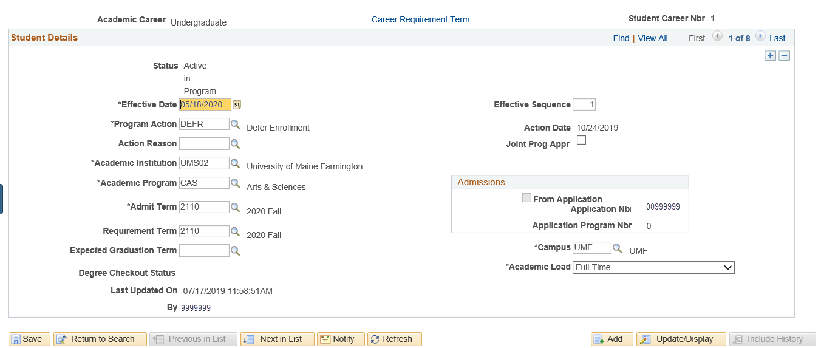Click the Add button
The height and width of the screenshot is (348, 821).
coord(612,339)
